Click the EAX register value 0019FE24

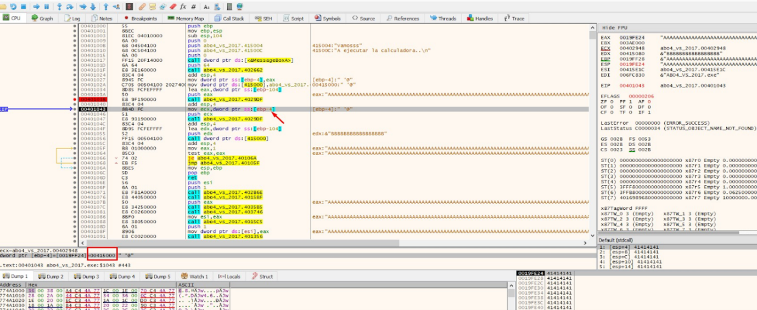pyautogui.click(x=632, y=38)
